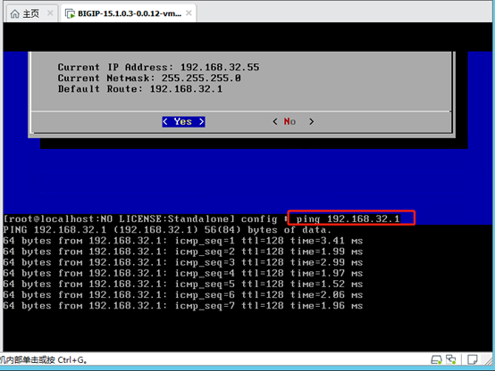This screenshot has width=495, height=371.
Task: Click the icmp_seq=7 time=1.96 ms line
Action: click(183, 306)
